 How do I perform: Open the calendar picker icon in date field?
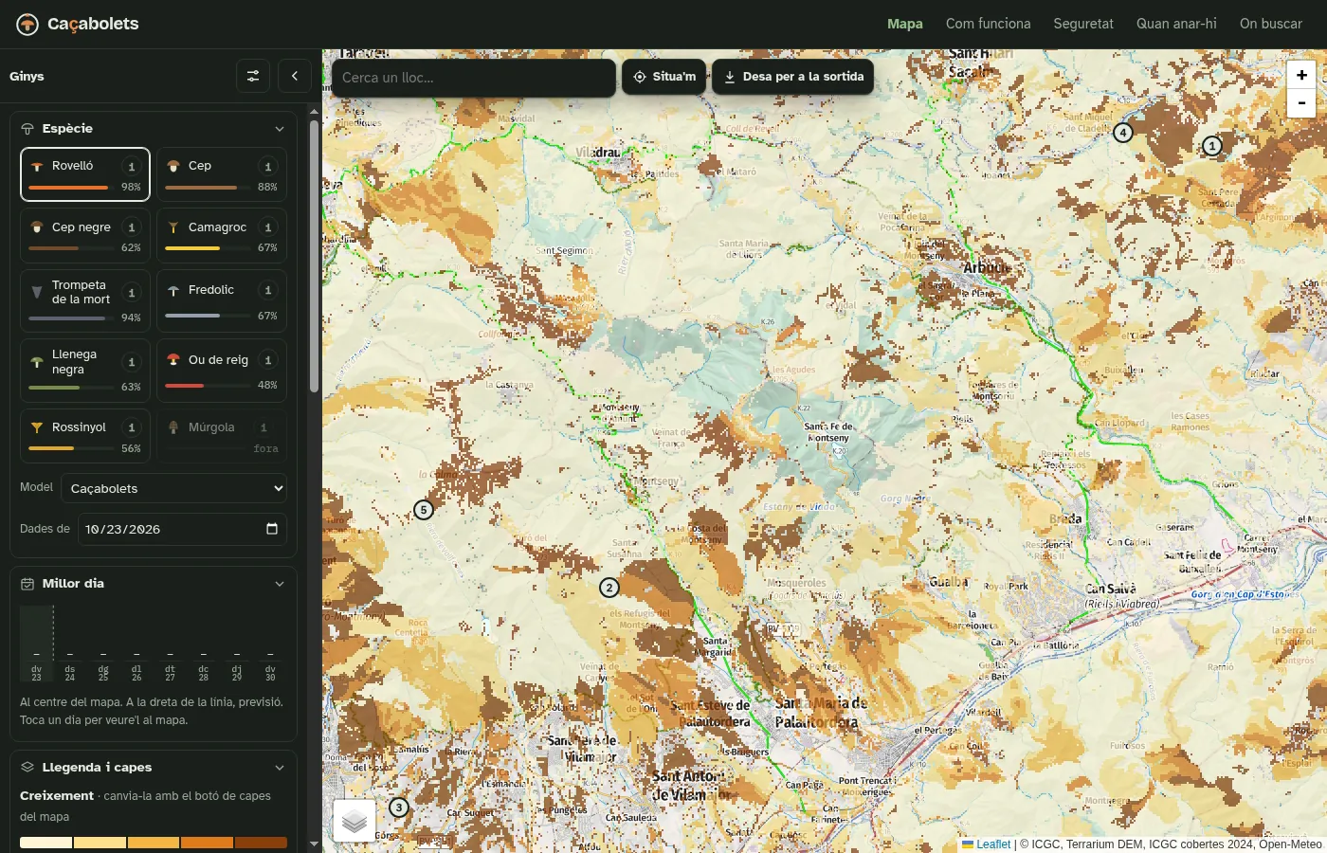272,529
